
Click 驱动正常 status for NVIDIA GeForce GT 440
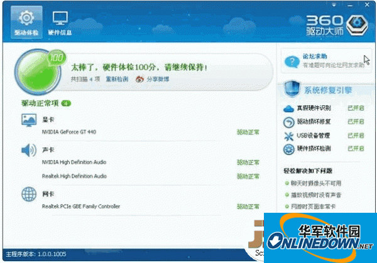(248, 132)
